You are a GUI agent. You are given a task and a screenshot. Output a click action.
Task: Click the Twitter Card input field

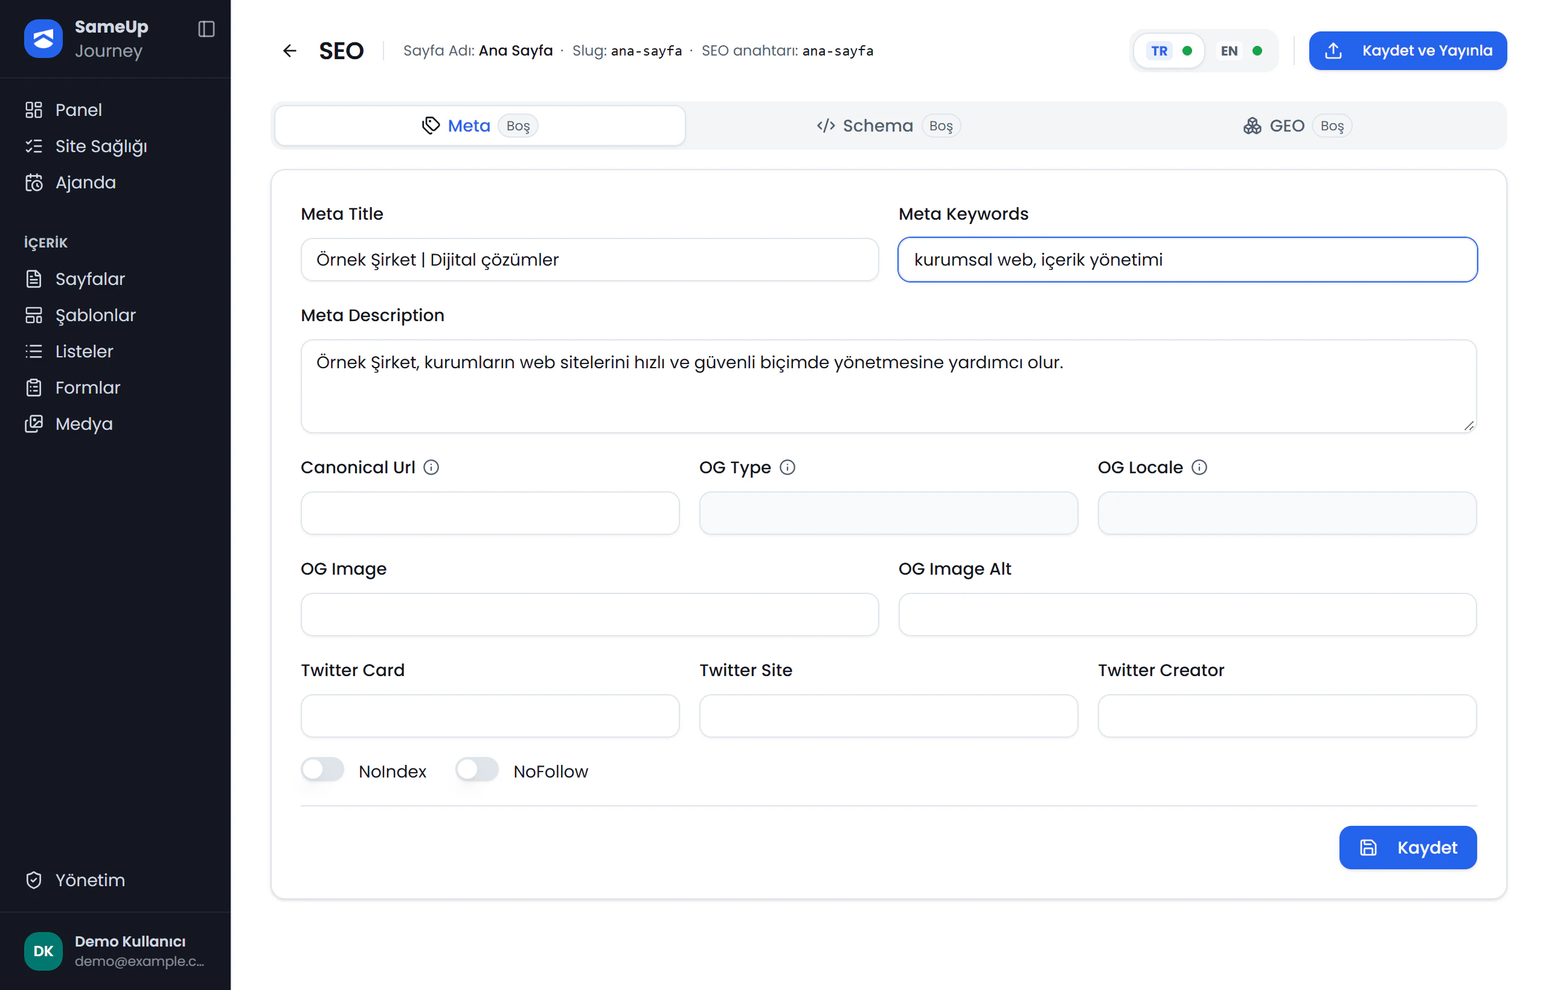point(490,716)
